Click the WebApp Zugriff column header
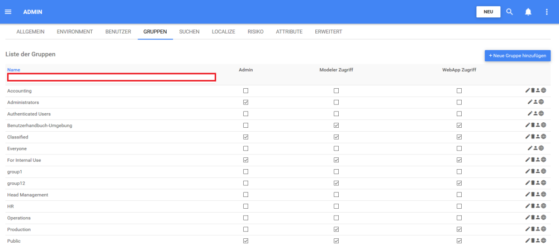This screenshot has height=245, width=559. tap(459, 70)
